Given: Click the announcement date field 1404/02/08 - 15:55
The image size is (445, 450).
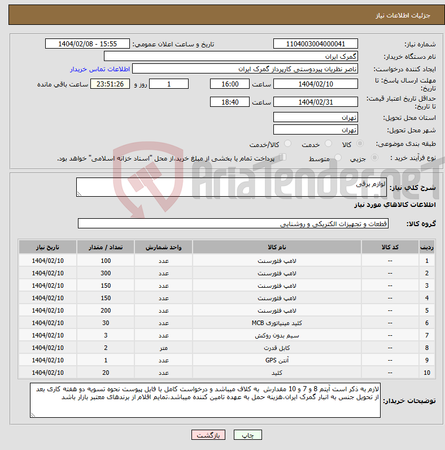Looking at the screenshot, I should (x=88, y=44).
